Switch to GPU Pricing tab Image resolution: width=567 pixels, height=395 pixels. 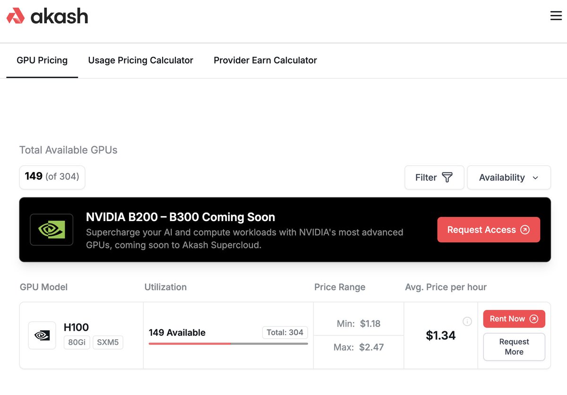[x=42, y=60]
